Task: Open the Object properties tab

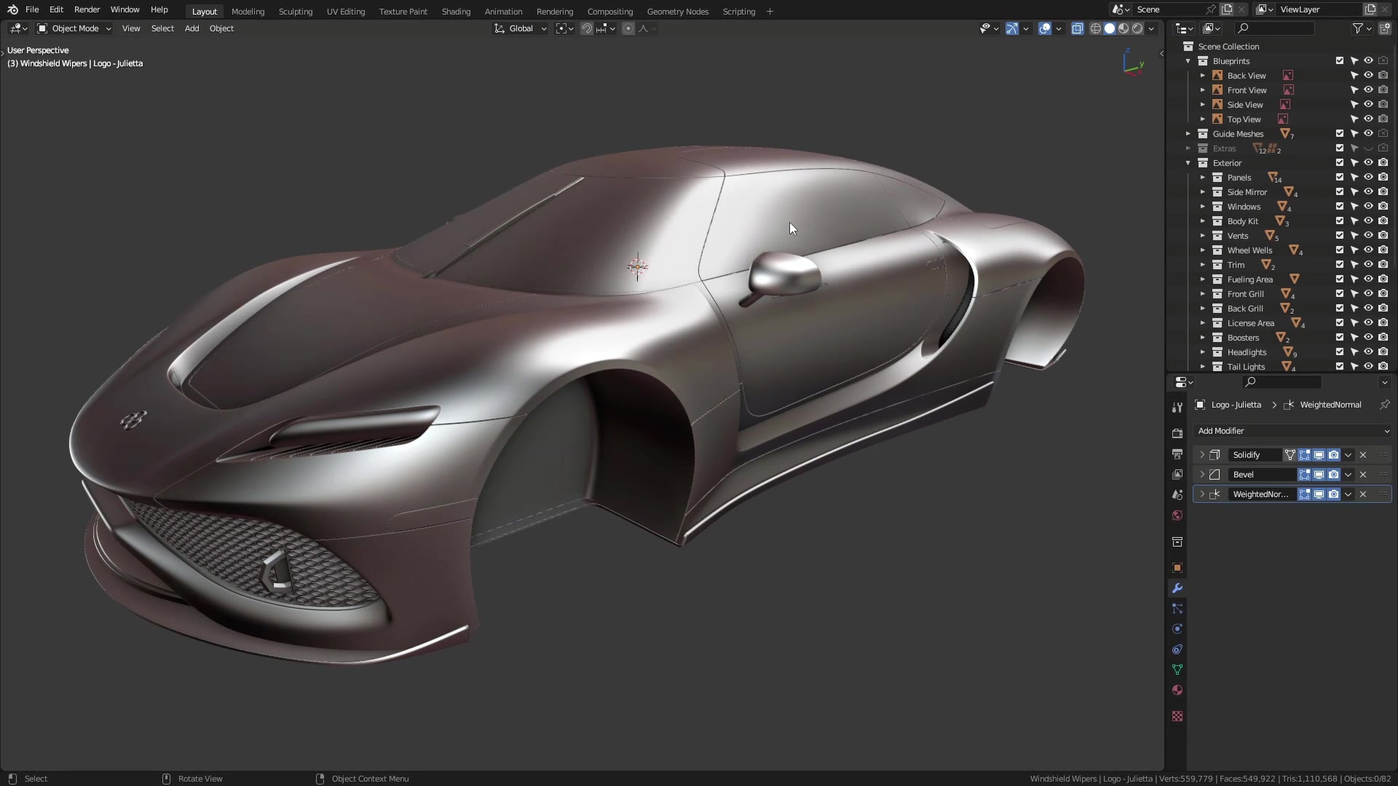Action: click(x=1177, y=568)
